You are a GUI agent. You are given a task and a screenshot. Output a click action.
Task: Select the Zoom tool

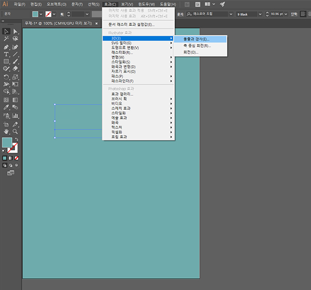15,132
